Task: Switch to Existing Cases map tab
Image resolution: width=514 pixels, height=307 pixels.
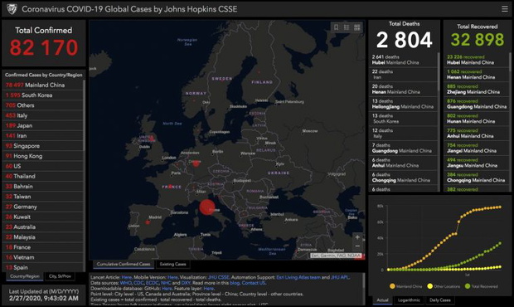Action: point(172,264)
